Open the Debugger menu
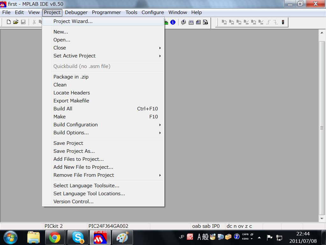This screenshot has height=245, width=326. pos(76,12)
